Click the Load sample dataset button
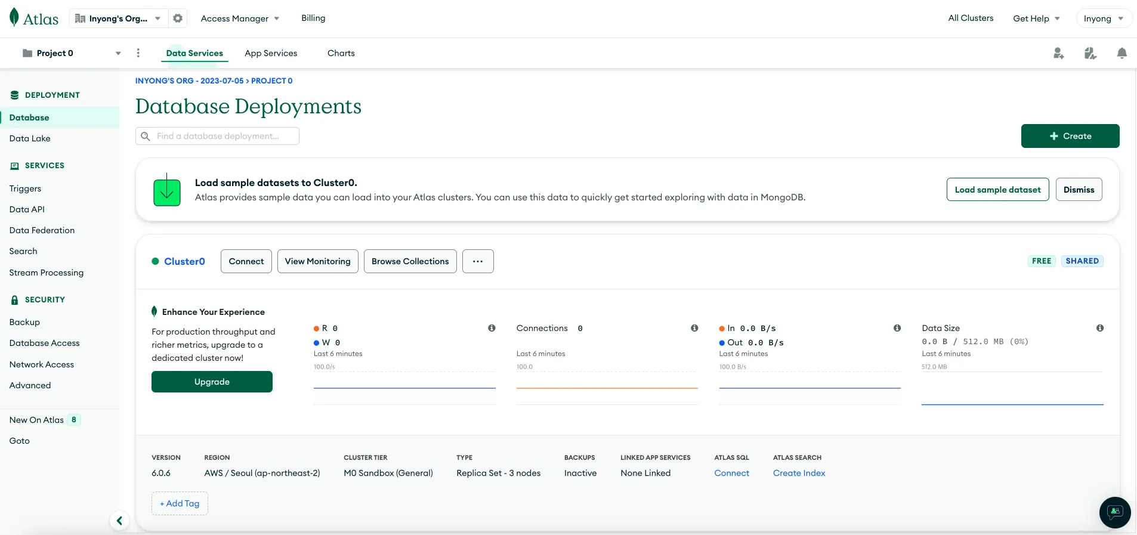 coord(997,190)
